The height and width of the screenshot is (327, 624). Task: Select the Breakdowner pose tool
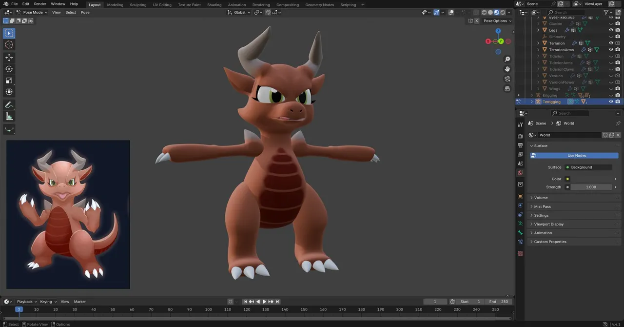click(9, 129)
